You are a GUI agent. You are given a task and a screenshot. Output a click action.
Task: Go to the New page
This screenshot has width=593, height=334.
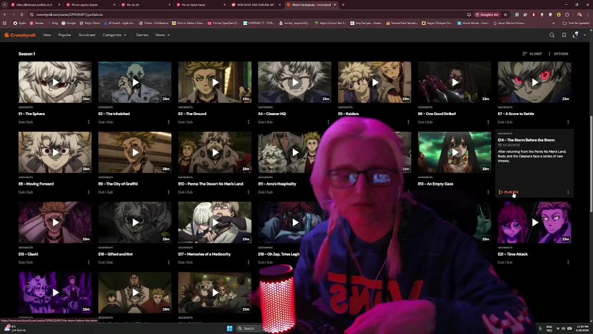[x=47, y=35]
